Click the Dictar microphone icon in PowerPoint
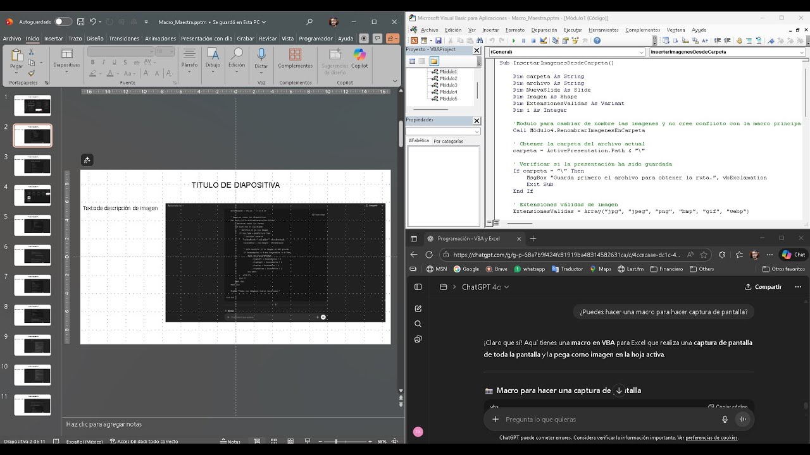Screen dimensions: 810x455 pyautogui.click(x=261, y=55)
